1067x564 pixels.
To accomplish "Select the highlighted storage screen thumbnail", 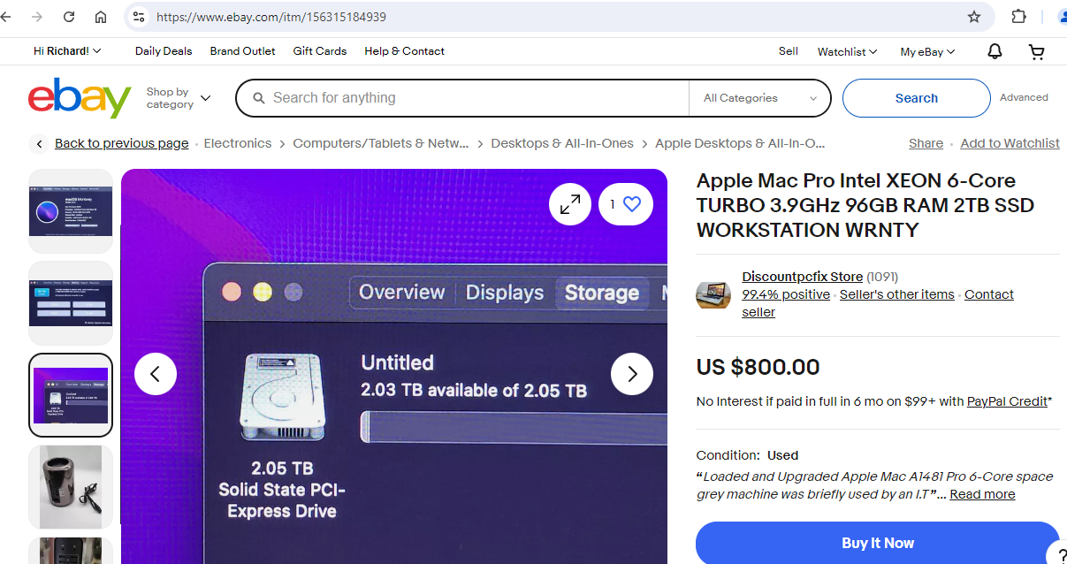I will (71, 395).
